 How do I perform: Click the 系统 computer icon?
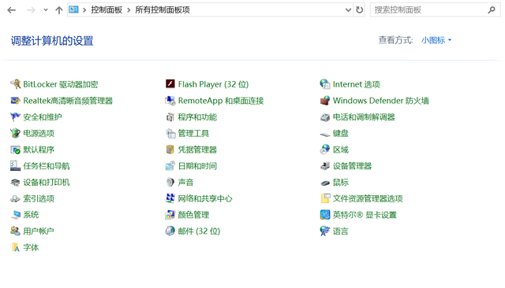(x=15, y=215)
